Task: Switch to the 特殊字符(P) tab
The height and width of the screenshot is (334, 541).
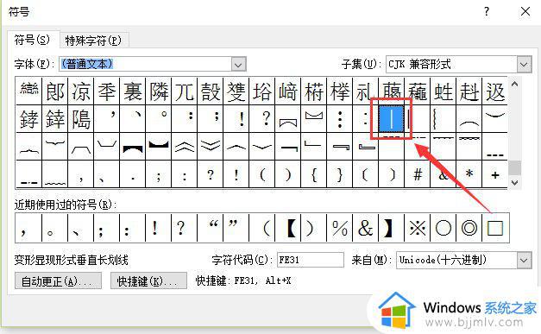Action: click(93, 41)
